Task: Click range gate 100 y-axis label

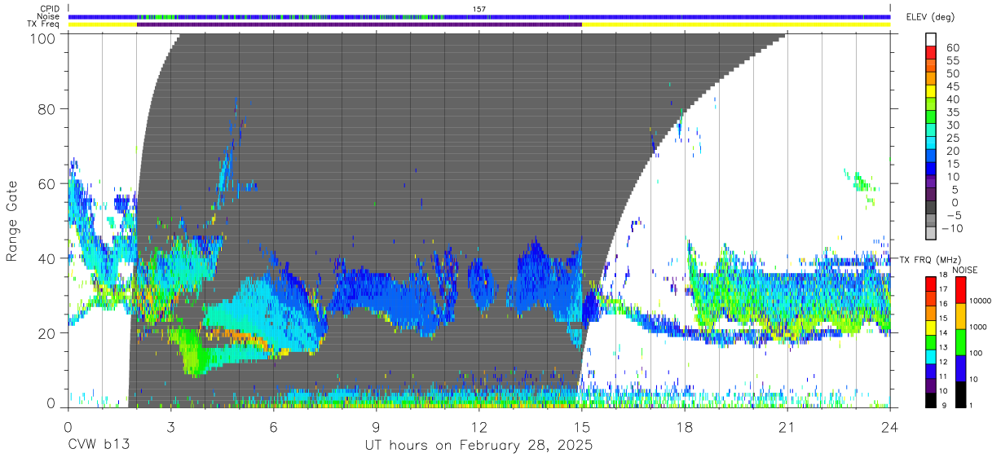Action: [44, 39]
